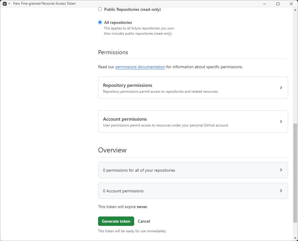This screenshot has height=241, width=298.
Task: Maximize the browser window
Action: (x=278, y=3)
